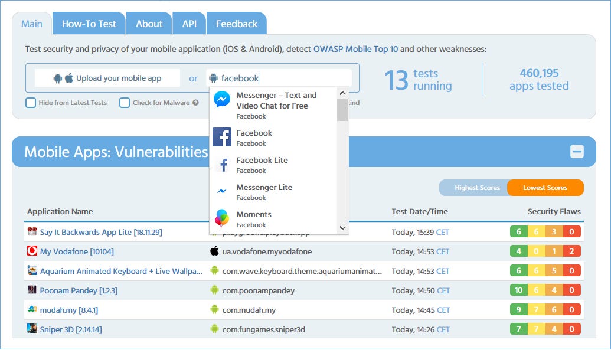Click green flaw count 10 for Poonam Pandey
Screen dimensions: 611x350
(x=519, y=290)
